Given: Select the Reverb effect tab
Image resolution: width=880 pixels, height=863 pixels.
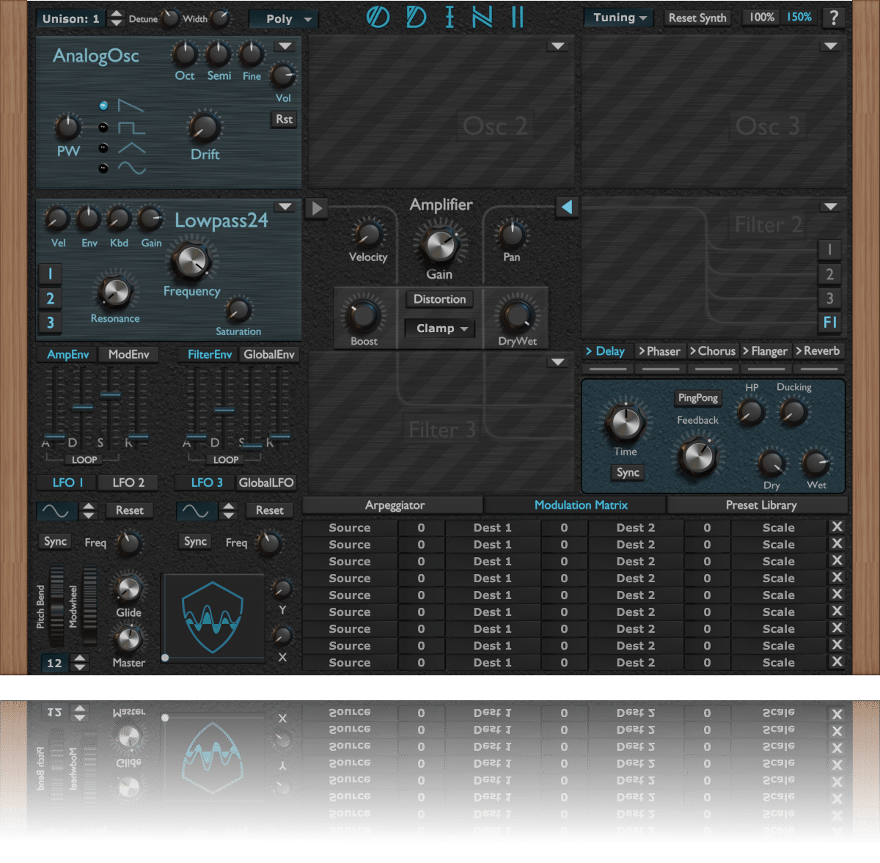Looking at the screenshot, I should coord(818,351).
